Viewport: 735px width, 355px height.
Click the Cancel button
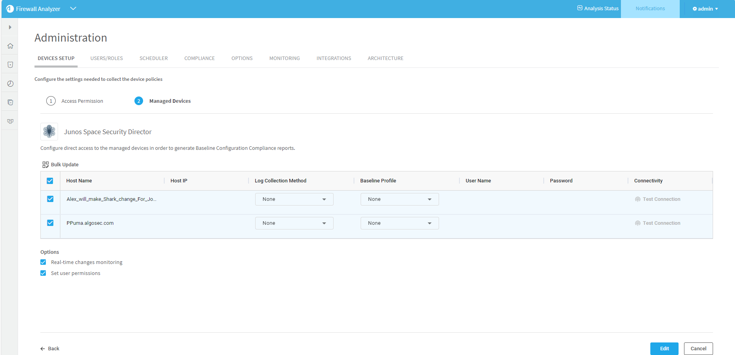click(698, 348)
